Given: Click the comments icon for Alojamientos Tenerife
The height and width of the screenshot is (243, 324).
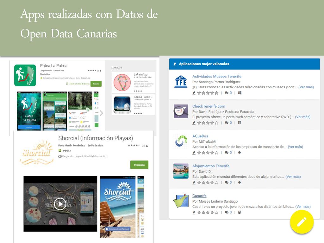Looking at the screenshot, I should coord(227,183).
